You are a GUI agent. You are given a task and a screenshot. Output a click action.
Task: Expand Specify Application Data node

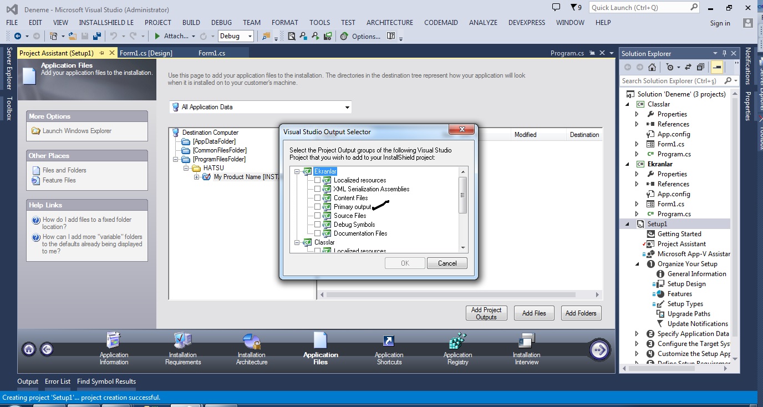click(x=637, y=334)
